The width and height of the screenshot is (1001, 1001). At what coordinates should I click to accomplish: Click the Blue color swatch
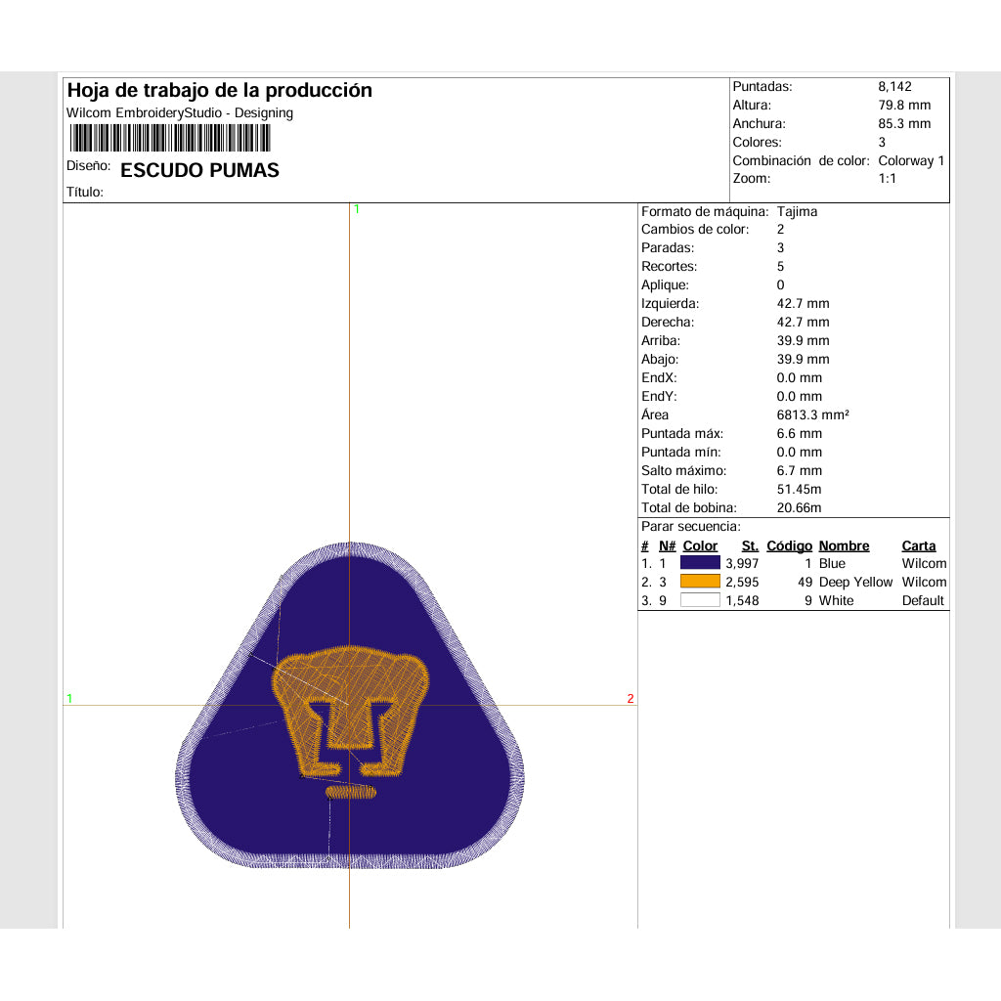click(x=700, y=562)
